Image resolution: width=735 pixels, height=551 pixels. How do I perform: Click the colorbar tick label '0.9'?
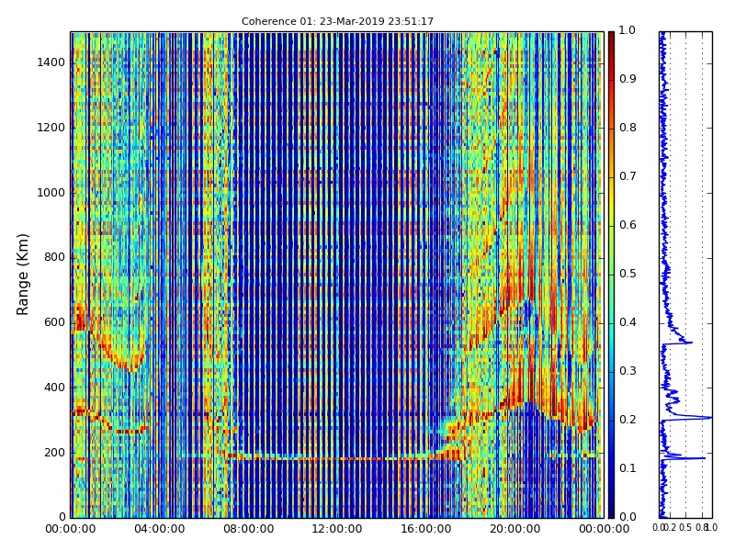pyautogui.click(x=628, y=79)
